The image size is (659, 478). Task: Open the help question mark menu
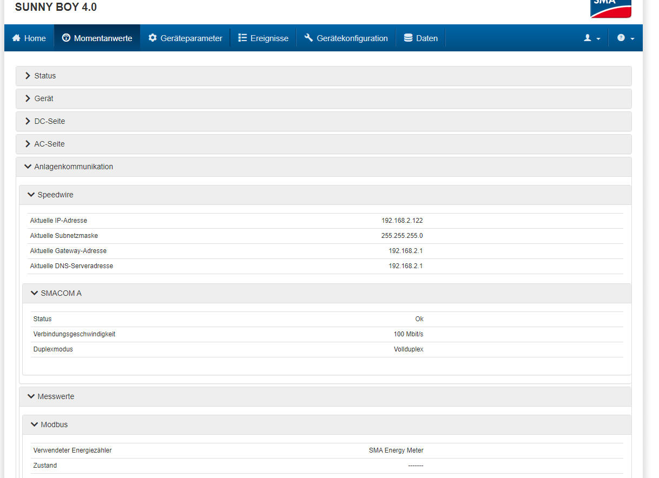(621, 38)
